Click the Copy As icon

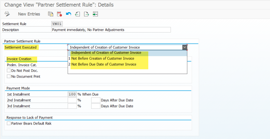pyautogui.click(x=51, y=14)
